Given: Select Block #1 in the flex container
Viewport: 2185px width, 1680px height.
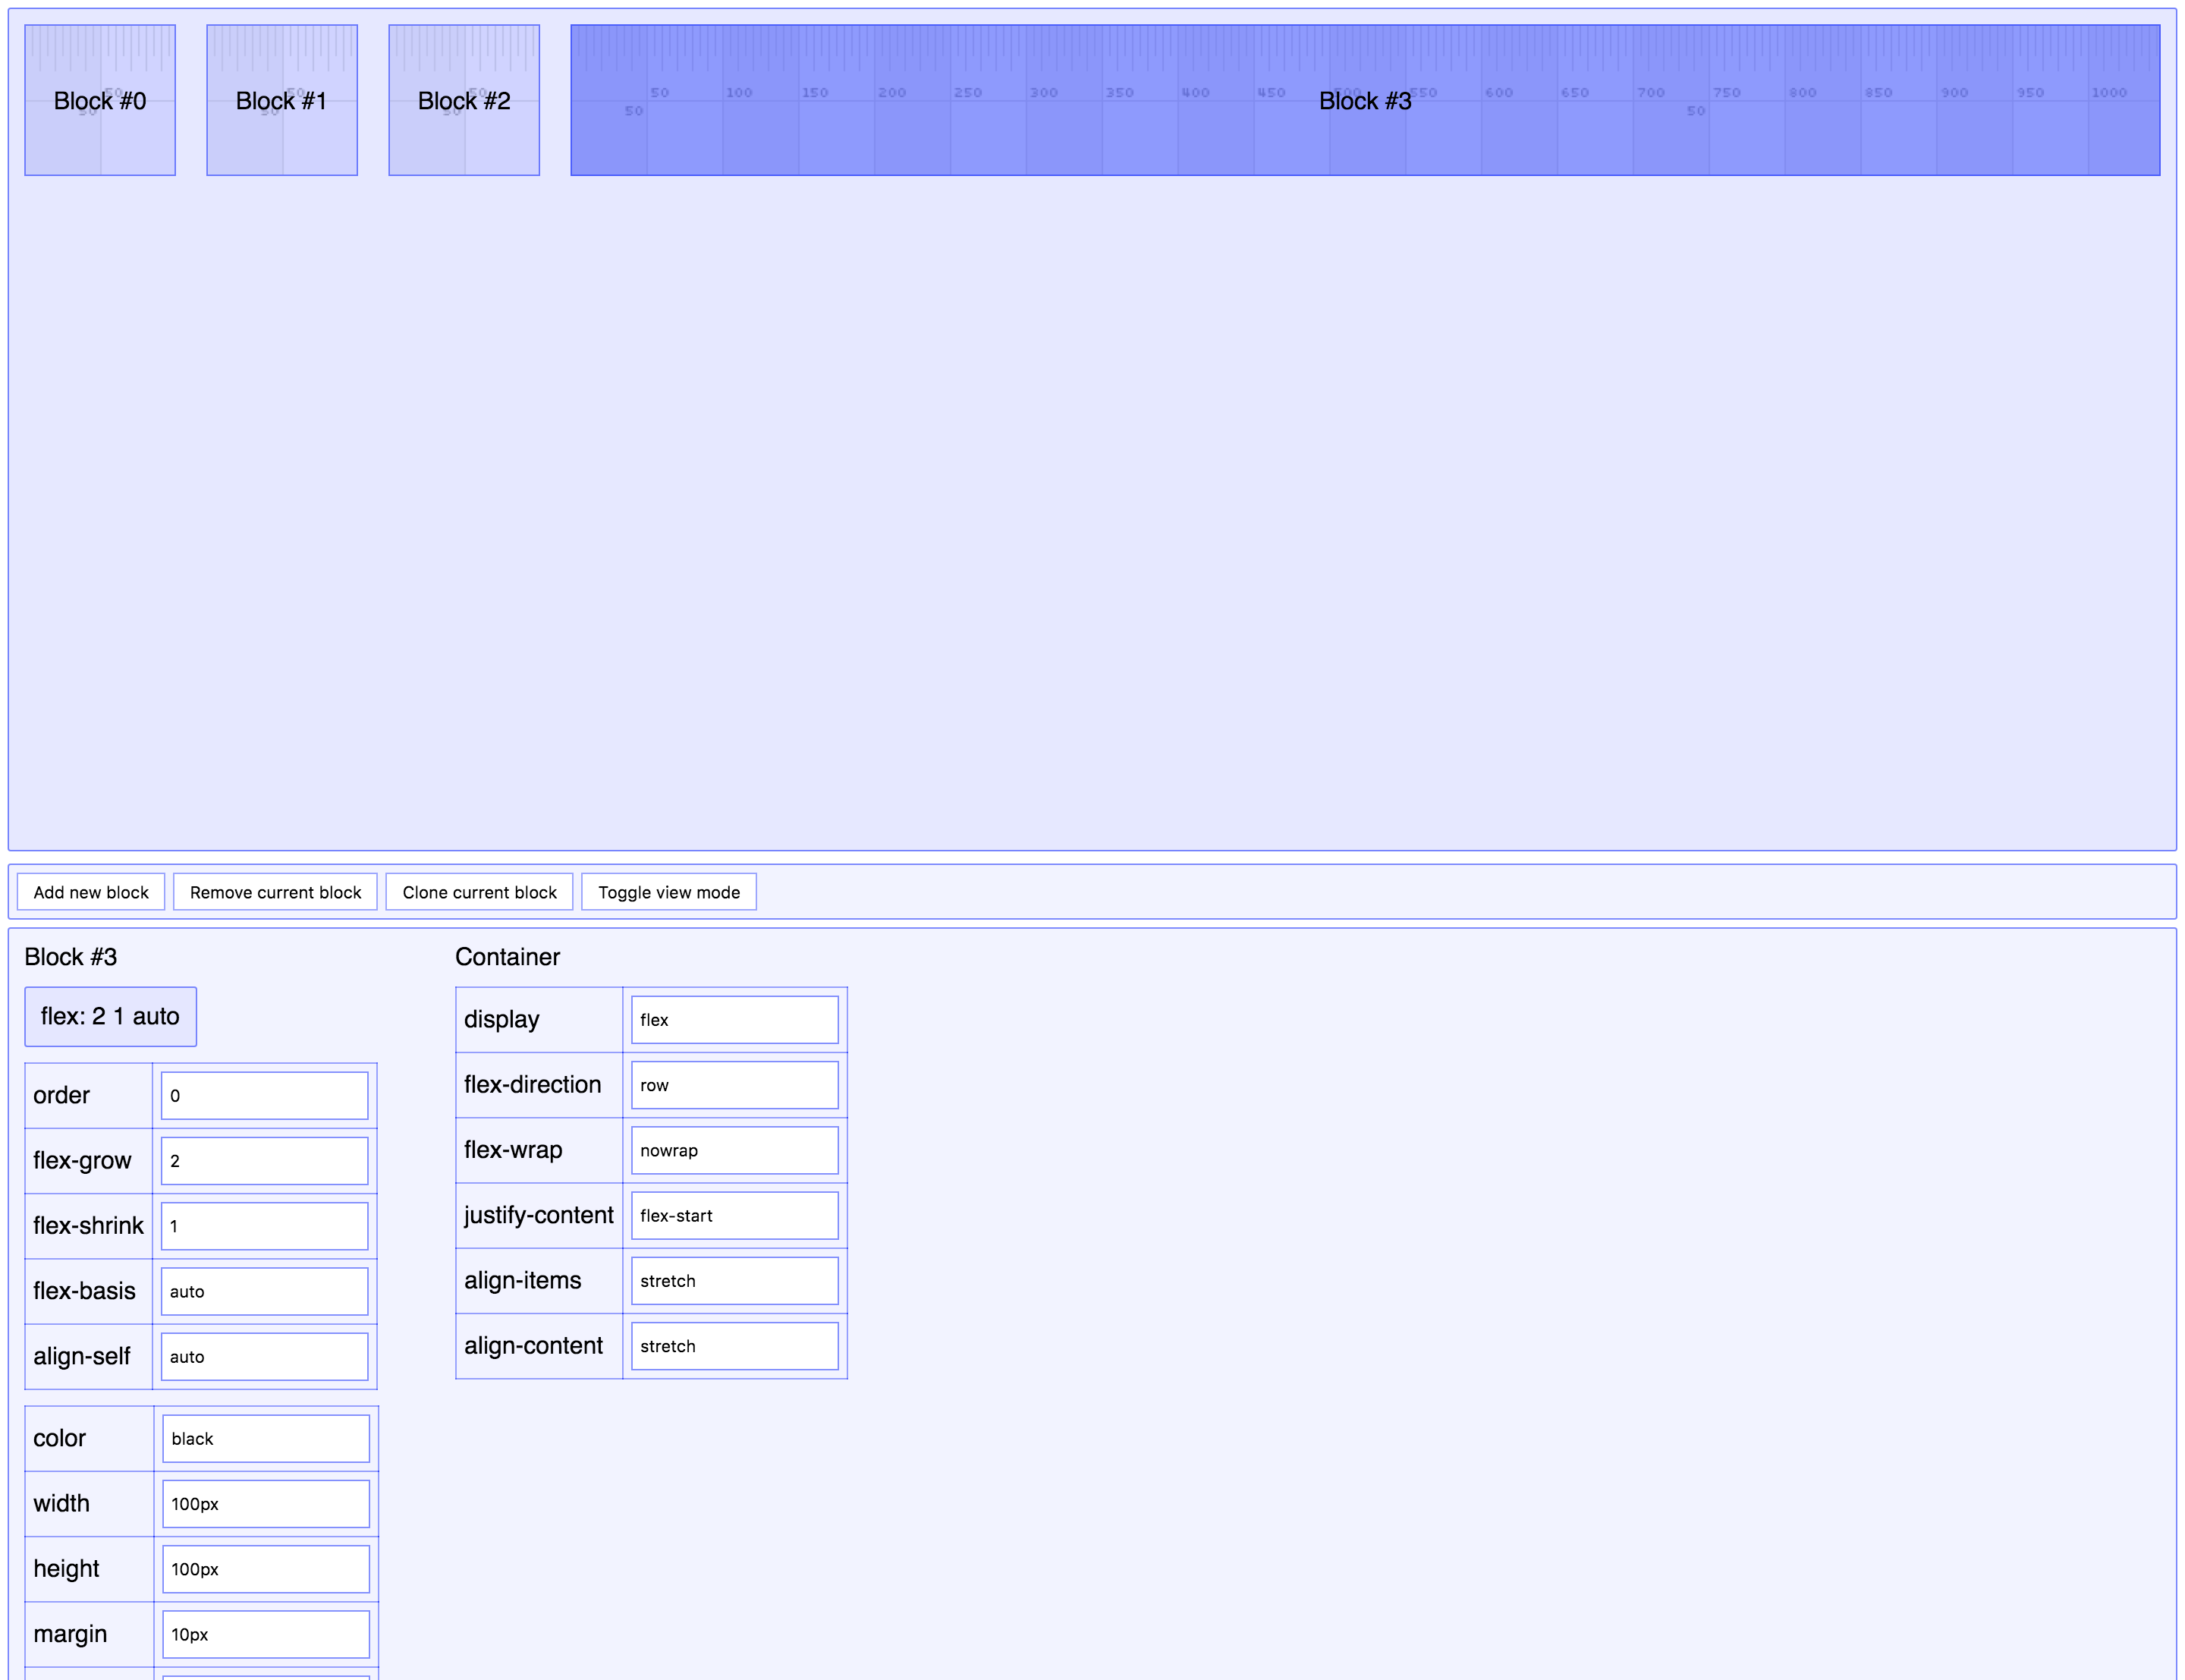Looking at the screenshot, I should 282,100.
